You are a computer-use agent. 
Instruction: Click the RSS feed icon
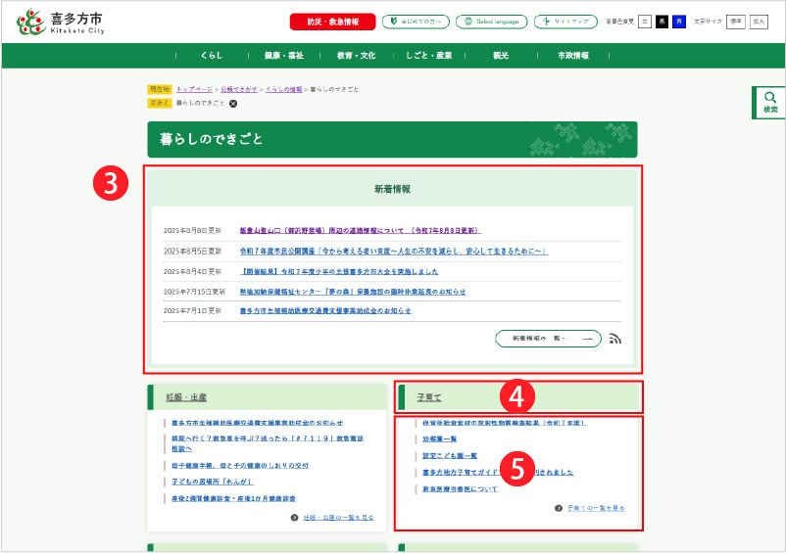615,339
